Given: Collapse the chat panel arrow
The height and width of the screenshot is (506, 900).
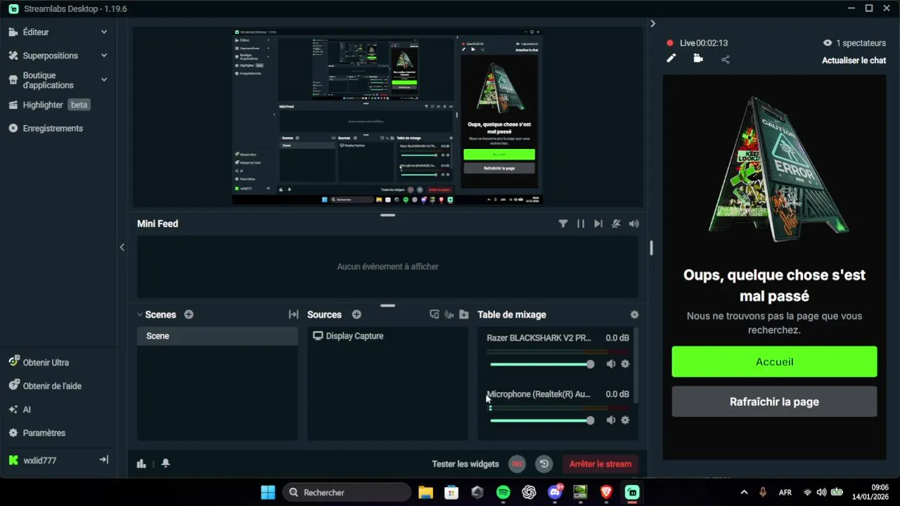Looking at the screenshot, I should tap(652, 24).
